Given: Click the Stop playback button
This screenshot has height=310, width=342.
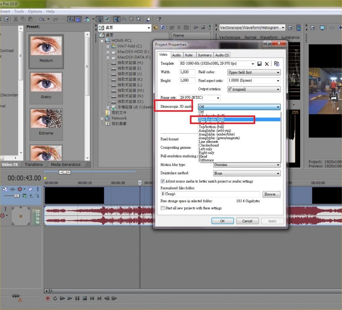Looking at the screenshot, I should click(x=84, y=298).
